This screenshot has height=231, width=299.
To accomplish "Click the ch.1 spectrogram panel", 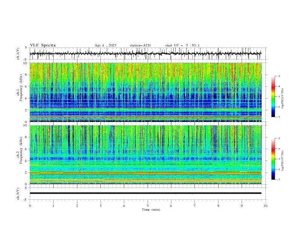I will [145, 92].
